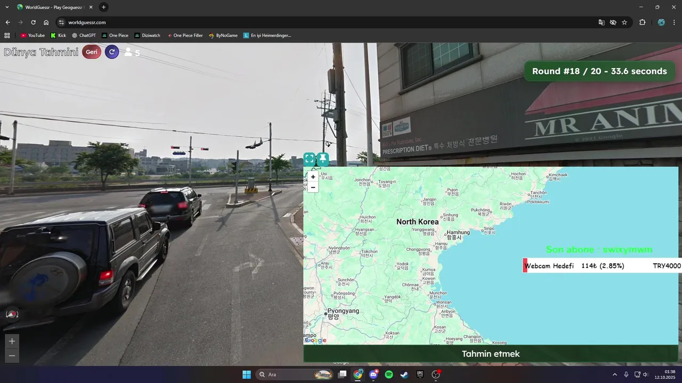This screenshot has height=383, width=682.
Task: Open the tab search dropdown arrow
Action: pyautogui.click(x=7, y=7)
